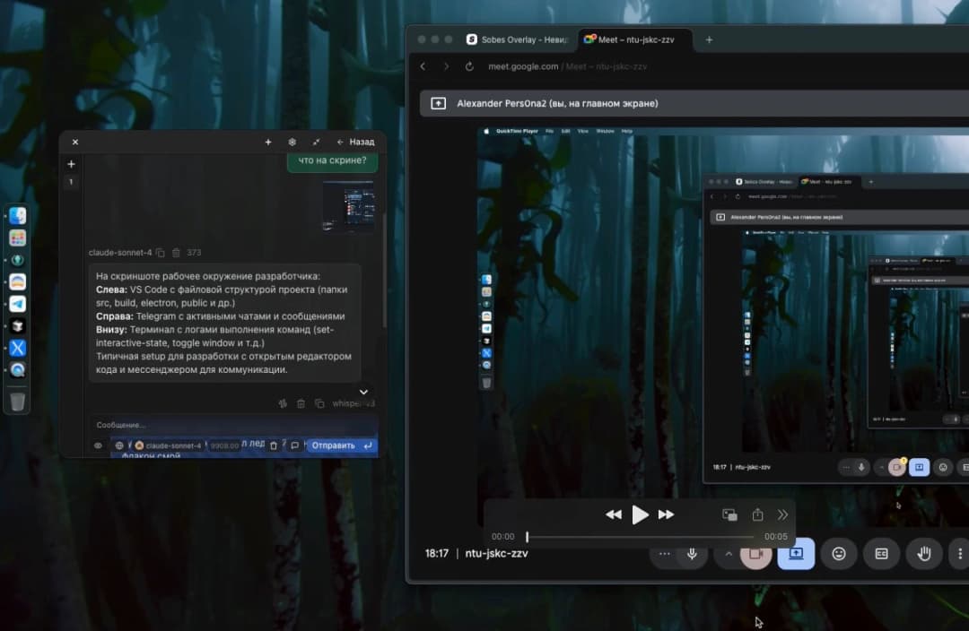The image size is (969, 631).
Task: Open the Telegram icon in the Dock
Action: [x=17, y=304]
